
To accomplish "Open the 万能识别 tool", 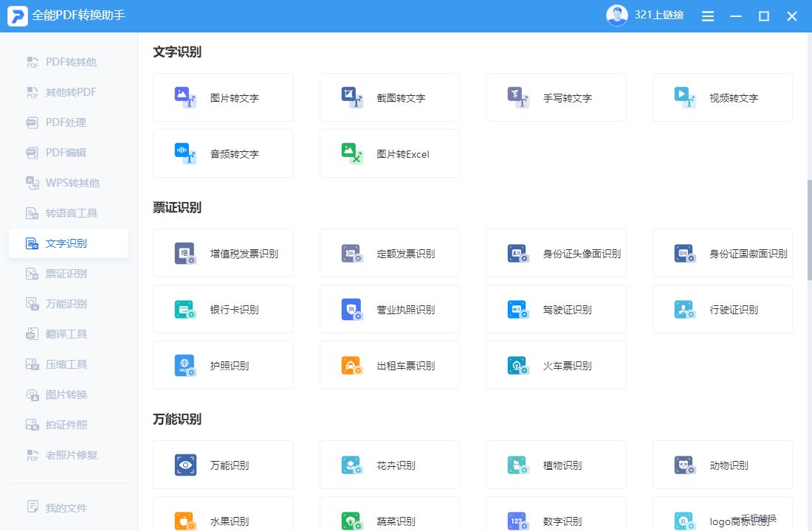I will (x=223, y=465).
